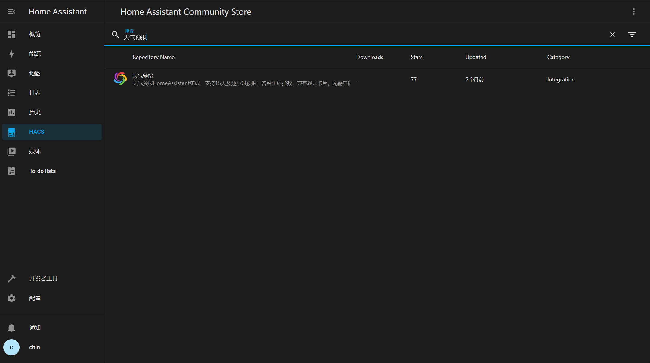Click the 77 stars cell
This screenshot has width=650, height=363.
click(x=414, y=80)
